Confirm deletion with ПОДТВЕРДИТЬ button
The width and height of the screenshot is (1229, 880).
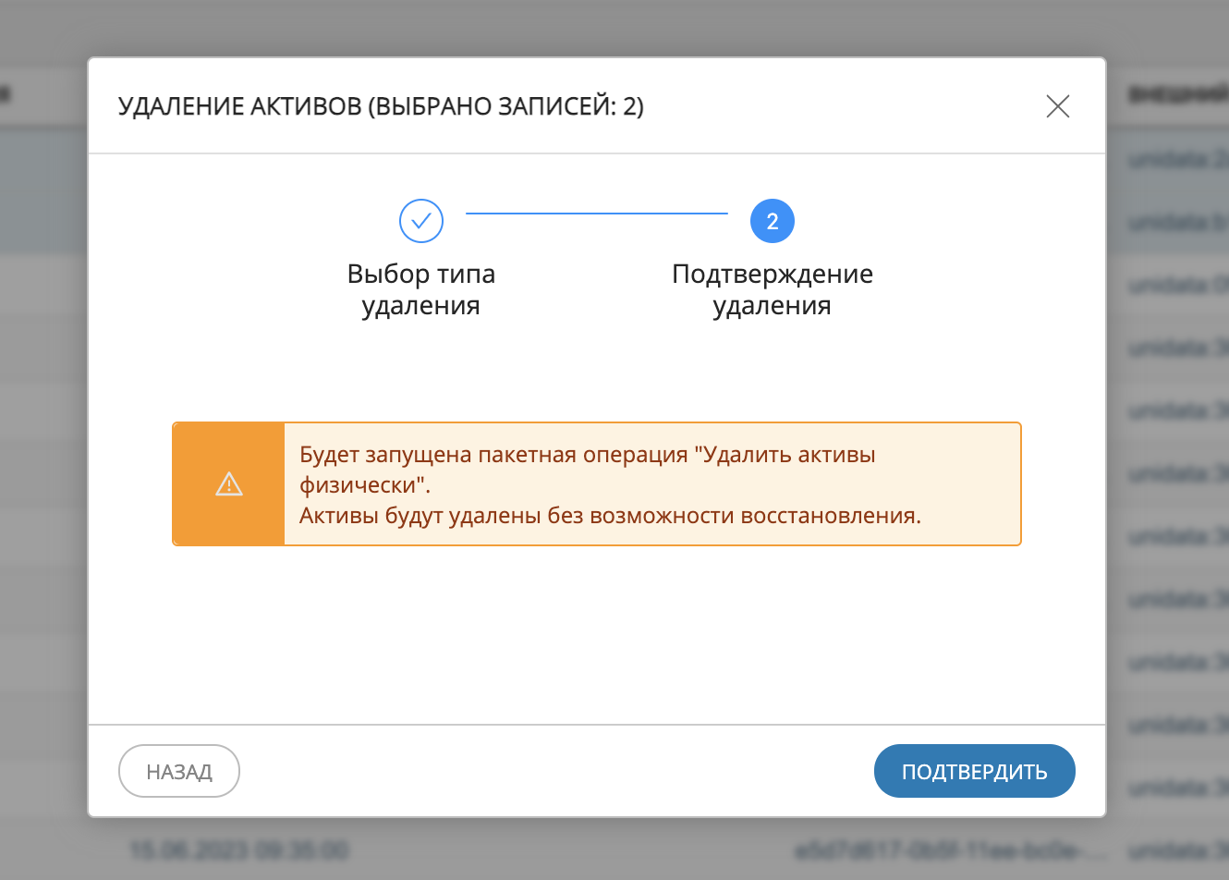click(974, 771)
